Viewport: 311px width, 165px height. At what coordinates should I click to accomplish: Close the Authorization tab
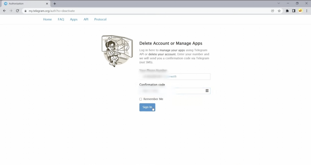[x=47, y=4]
